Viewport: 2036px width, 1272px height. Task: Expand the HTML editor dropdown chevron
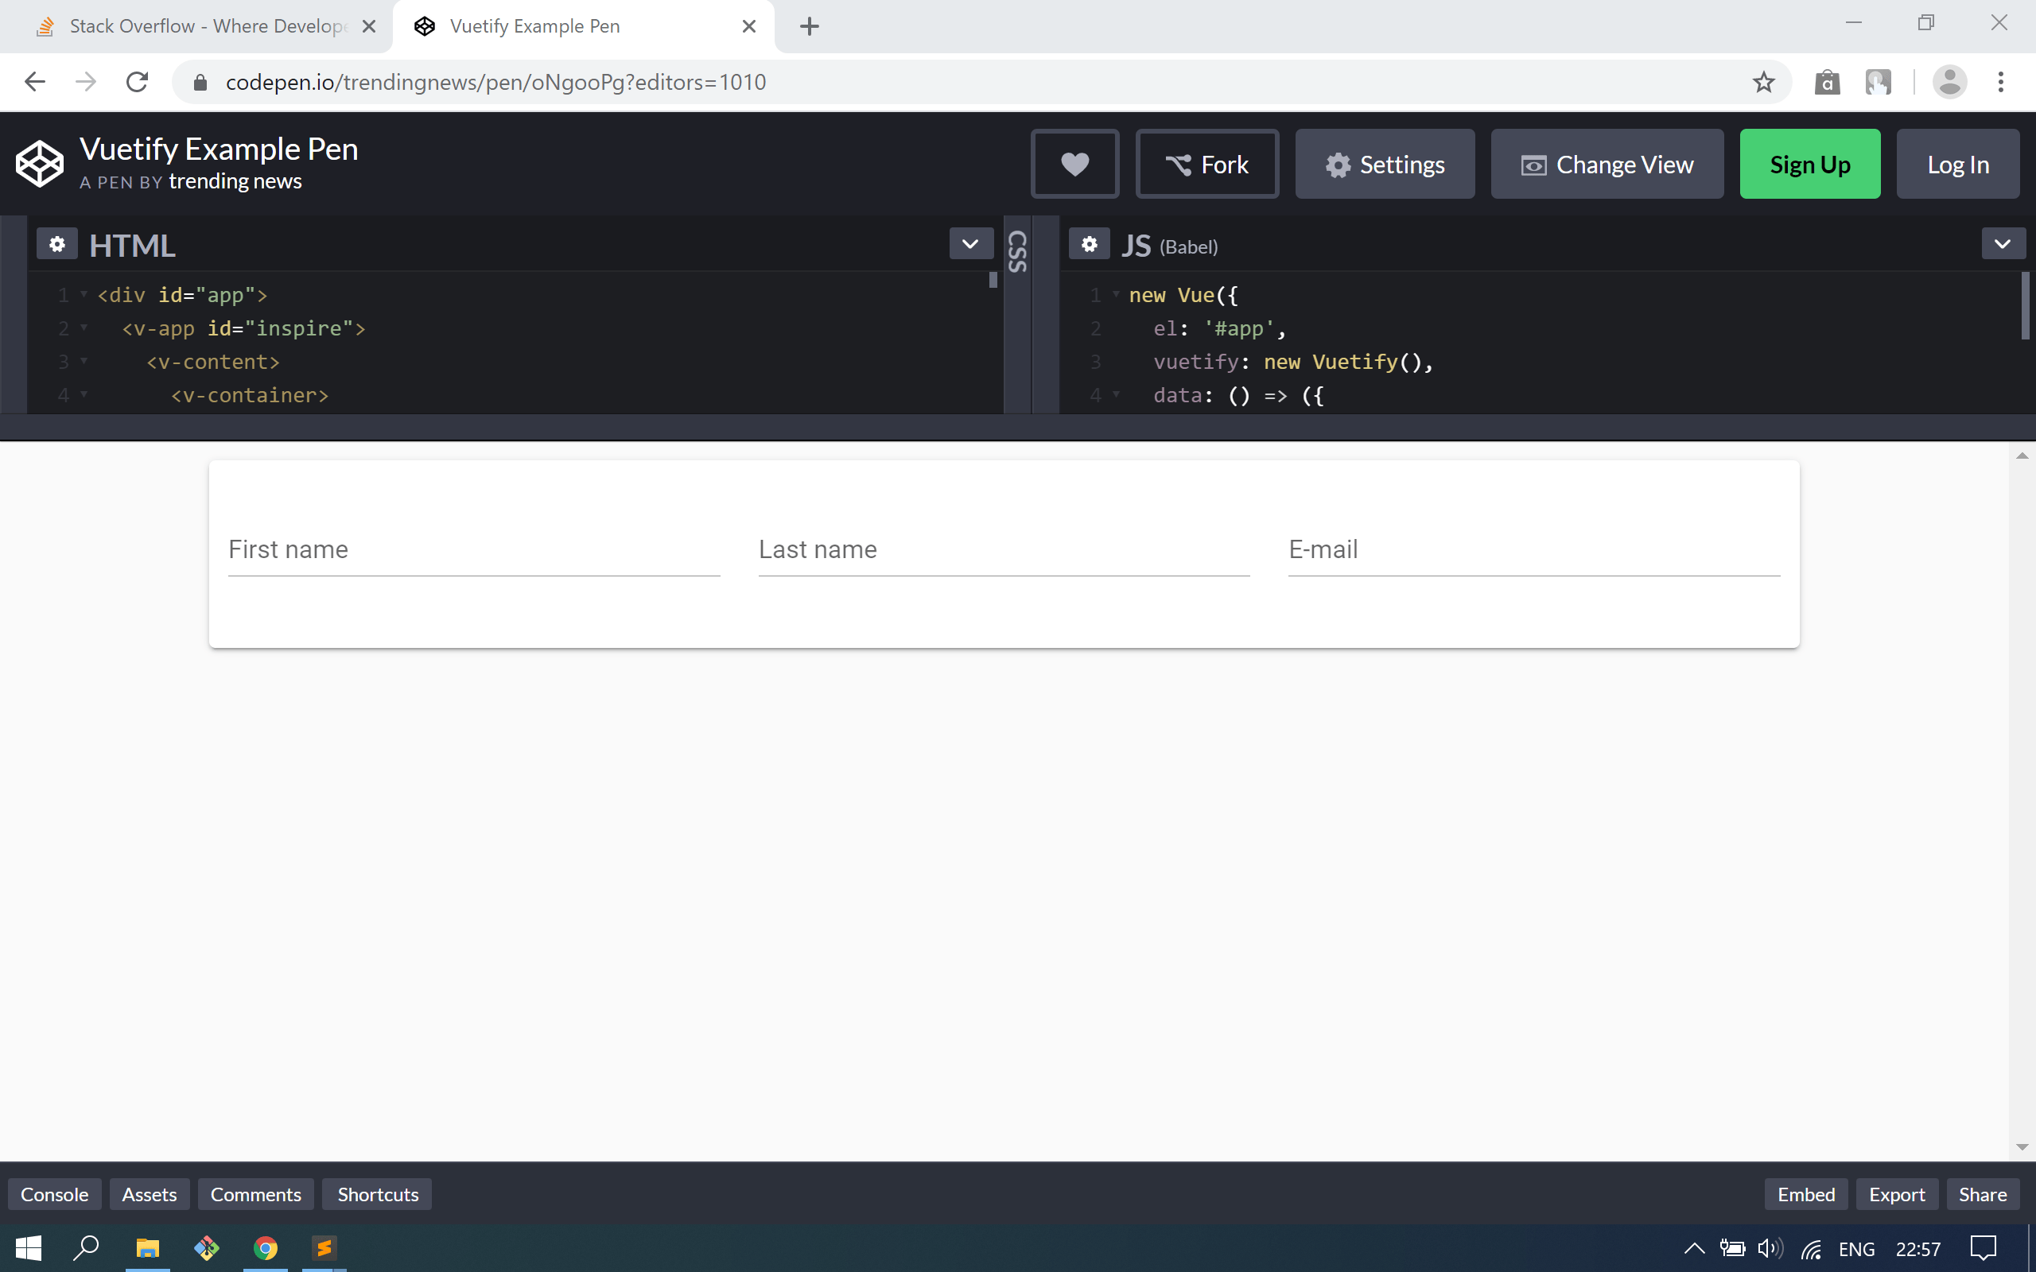tap(970, 244)
